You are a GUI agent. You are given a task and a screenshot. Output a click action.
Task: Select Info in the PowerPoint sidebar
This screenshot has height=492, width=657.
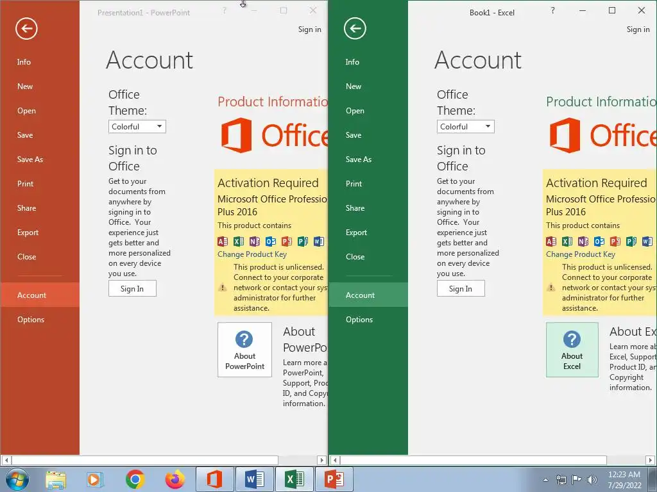24,62
